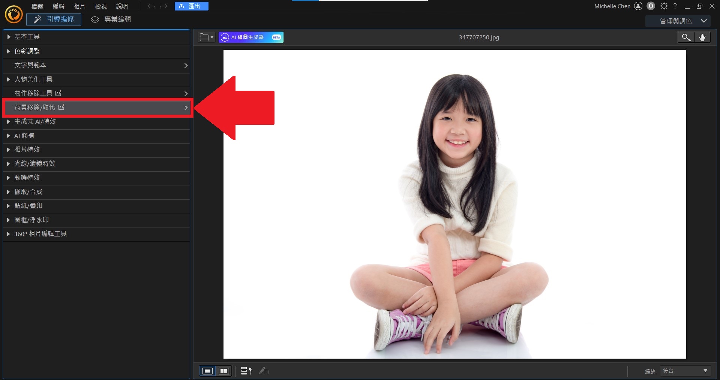This screenshot has width=720, height=380.
Task: Switch to the 專業編輯 tab
Action: [x=111, y=19]
